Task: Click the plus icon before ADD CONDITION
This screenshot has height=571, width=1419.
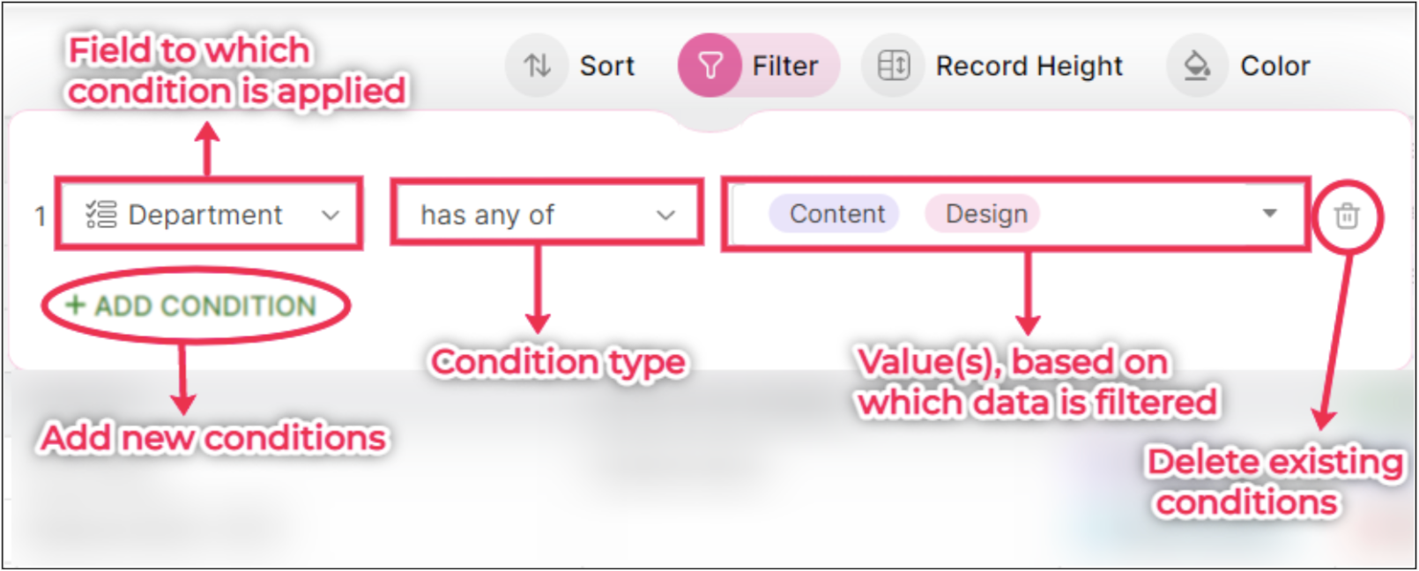Action: click(76, 305)
